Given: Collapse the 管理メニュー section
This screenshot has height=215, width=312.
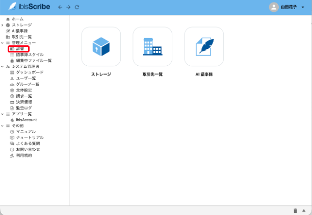Looking at the screenshot, I should pyautogui.click(x=3, y=43).
